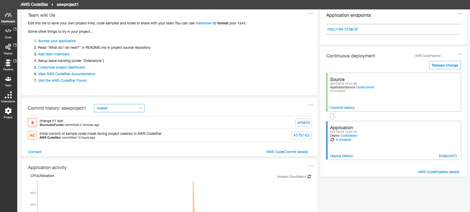The image size is (470, 212).
Task: Click the Deploy history link
Action: [x=341, y=156]
